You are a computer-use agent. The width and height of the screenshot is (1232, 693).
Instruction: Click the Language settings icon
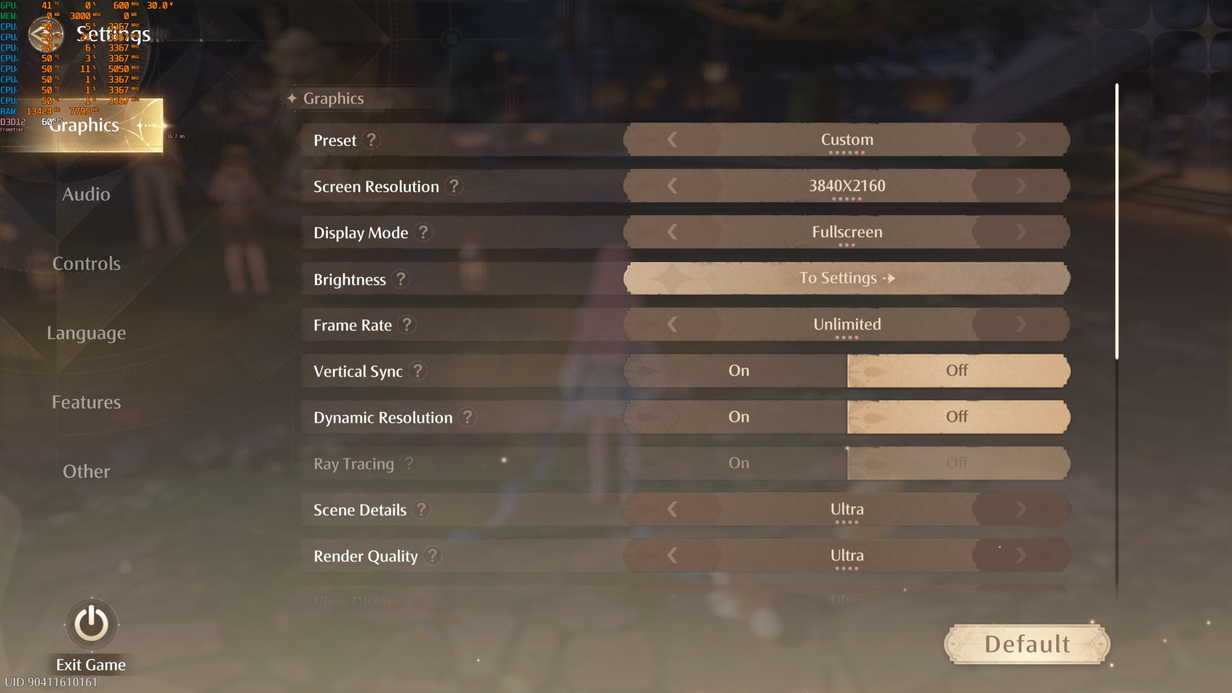[87, 332]
